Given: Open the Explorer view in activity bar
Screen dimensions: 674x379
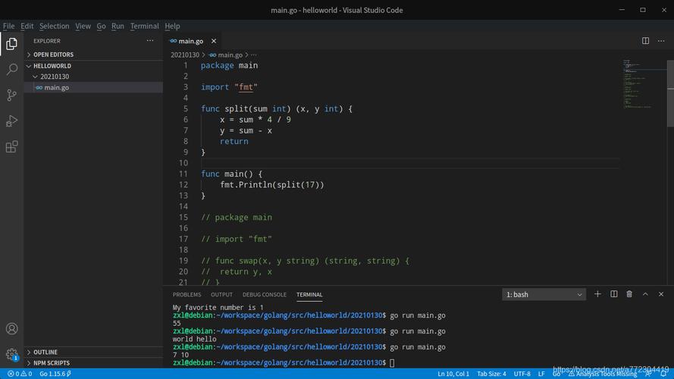Looking at the screenshot, I should [11, 44].
